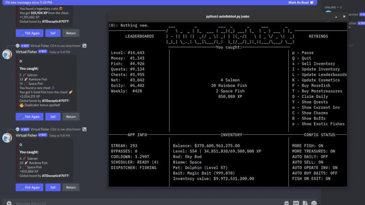
Task: Click the 'Nothing new.' terminal status line
Action: tap(129, 26)
